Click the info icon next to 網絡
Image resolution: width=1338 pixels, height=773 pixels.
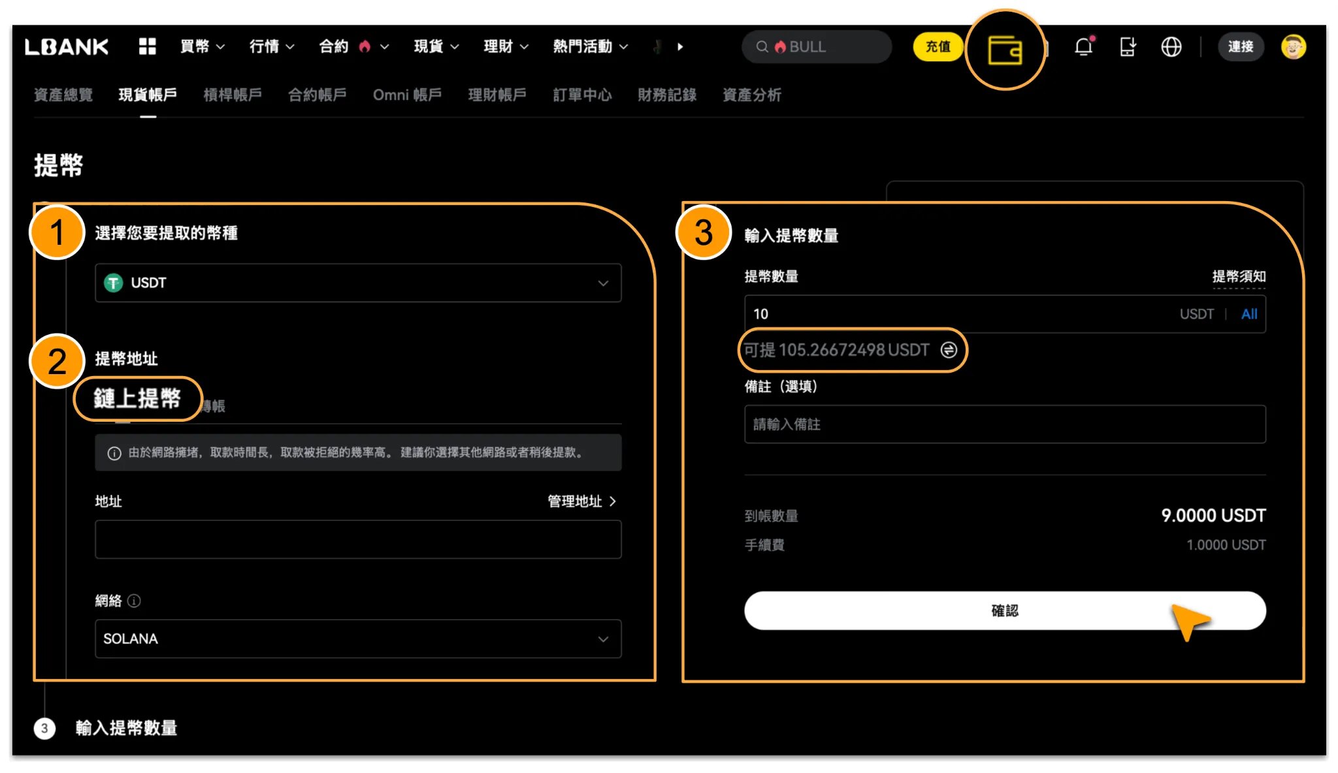(x=134, y=601)
